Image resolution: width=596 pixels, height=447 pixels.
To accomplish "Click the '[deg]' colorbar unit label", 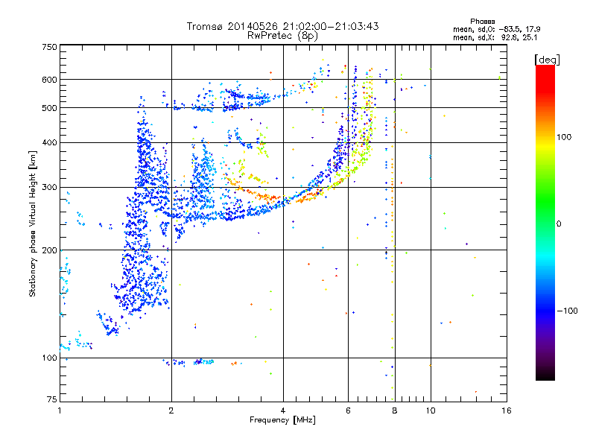I will 547,60.
